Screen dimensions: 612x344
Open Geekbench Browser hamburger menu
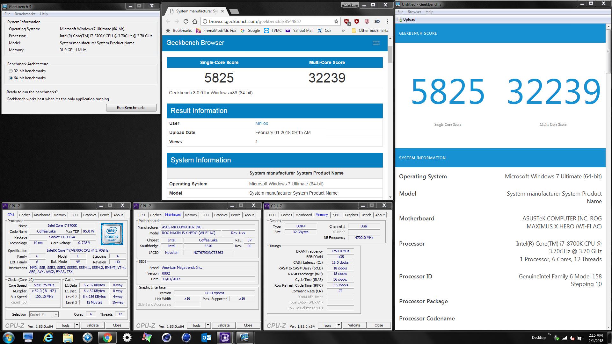[x=376, y=43]
